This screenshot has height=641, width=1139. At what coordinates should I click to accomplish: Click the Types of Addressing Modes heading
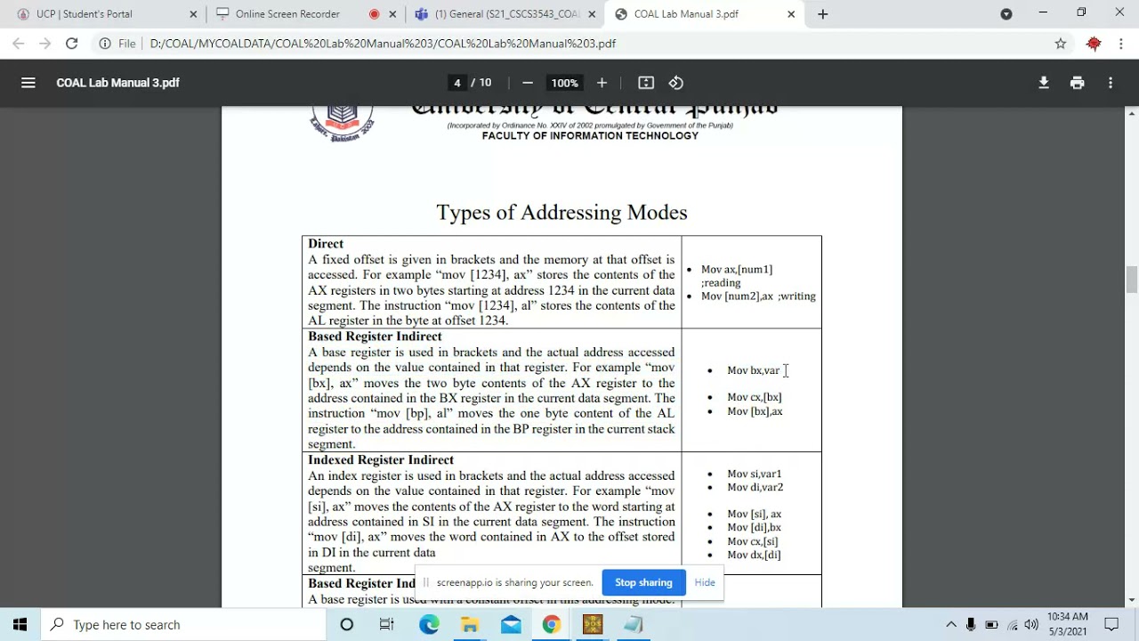coord(561,213)
